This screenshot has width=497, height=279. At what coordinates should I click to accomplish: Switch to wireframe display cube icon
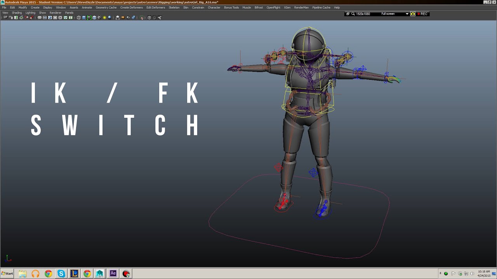click(x=79, y=17)
